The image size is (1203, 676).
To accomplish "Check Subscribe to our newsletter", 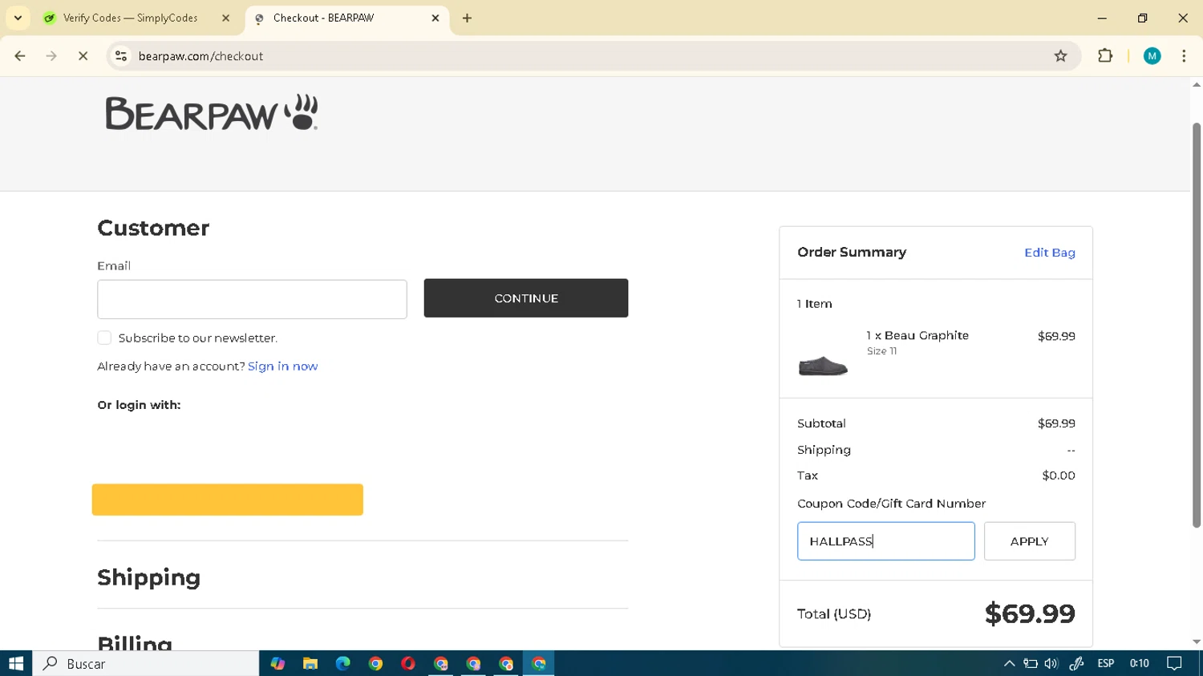I will pos(104,338).
